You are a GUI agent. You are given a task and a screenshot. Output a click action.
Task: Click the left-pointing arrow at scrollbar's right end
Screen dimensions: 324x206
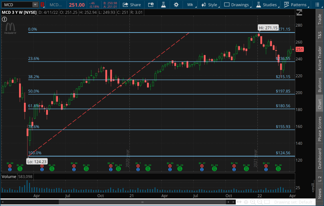pos(229,202)
